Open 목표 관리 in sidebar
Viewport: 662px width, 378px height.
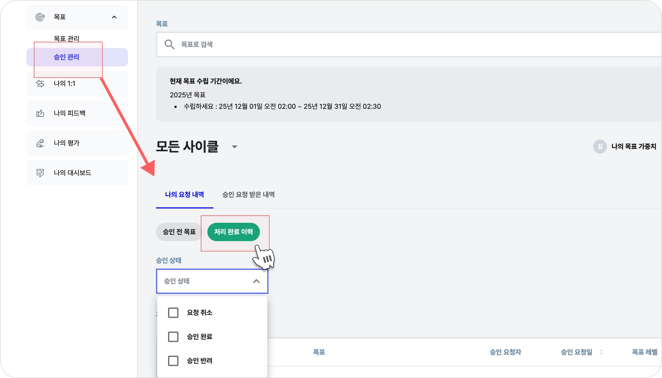tap(66, 38)
